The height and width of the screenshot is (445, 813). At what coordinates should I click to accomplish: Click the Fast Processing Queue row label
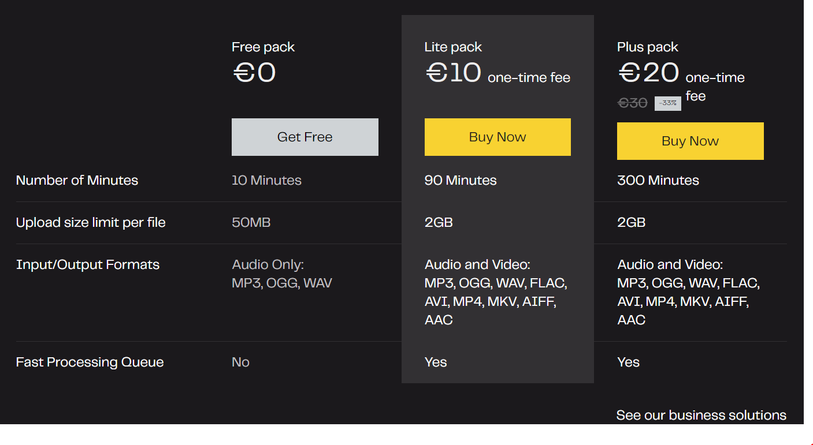[90, 362]
